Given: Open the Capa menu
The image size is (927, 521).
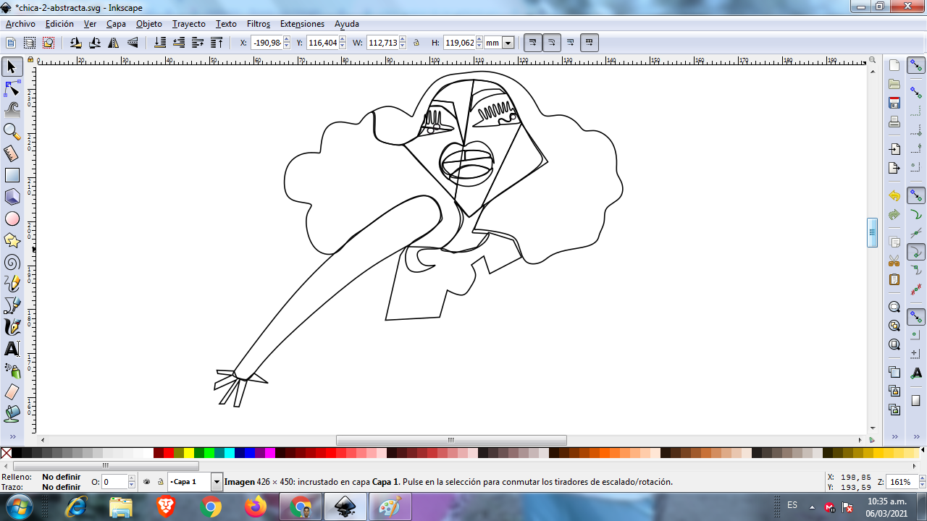Looking at the screenshot, I should (x=116, y=24).
